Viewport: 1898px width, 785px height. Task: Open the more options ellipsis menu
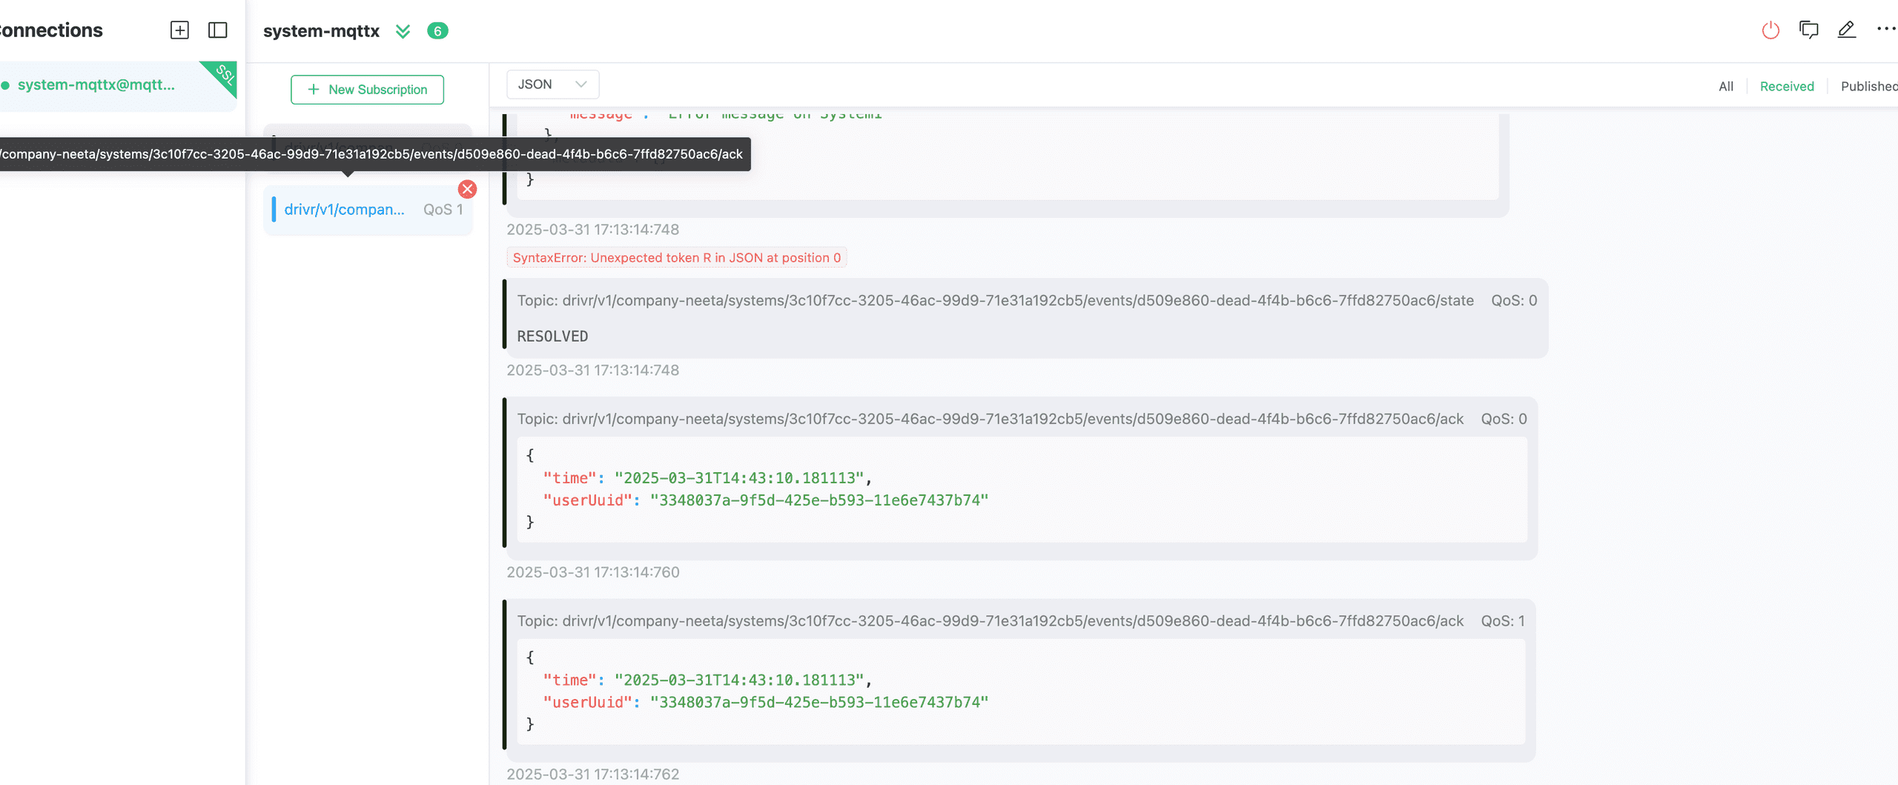pos(1886,29)
